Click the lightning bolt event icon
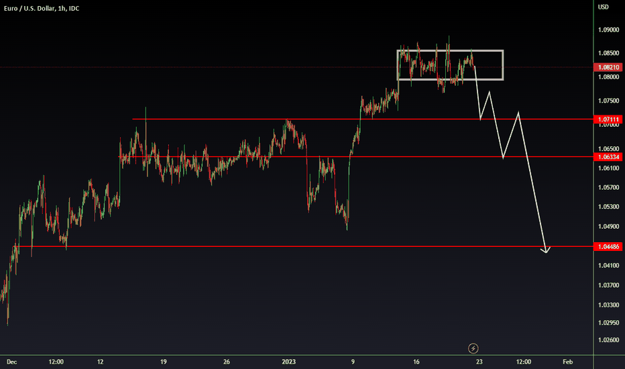Image resolution: width=625 pixels, height=369 pixels. 473,348
